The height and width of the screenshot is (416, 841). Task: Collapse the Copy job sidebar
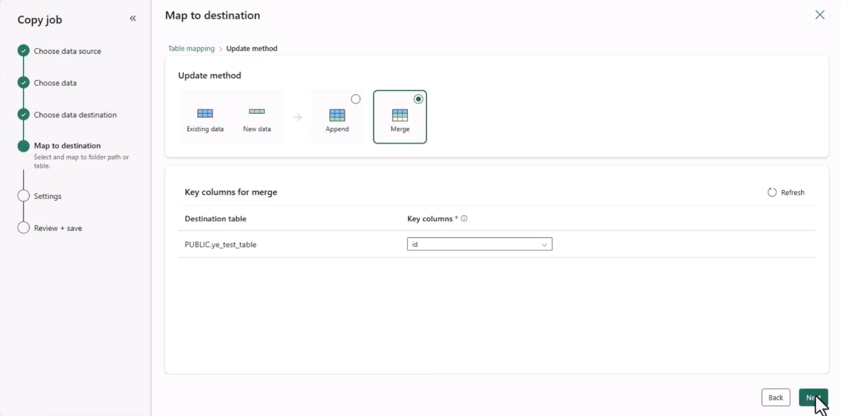132,18
